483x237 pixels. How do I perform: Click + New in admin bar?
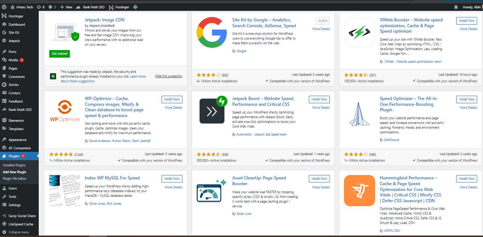66,7
